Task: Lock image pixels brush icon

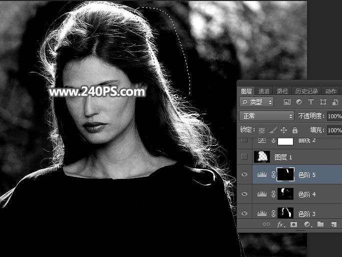Action: tap(272, 130)
